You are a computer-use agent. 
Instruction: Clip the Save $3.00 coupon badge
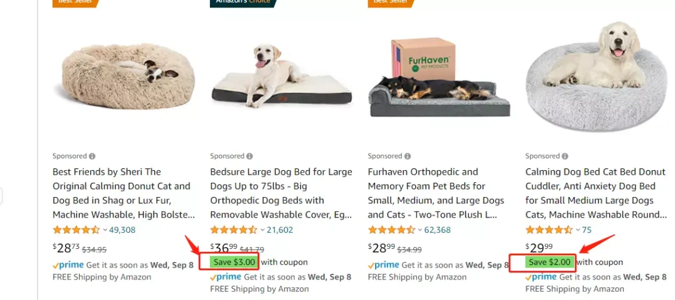pyautogui.click(x=234, y=262)
